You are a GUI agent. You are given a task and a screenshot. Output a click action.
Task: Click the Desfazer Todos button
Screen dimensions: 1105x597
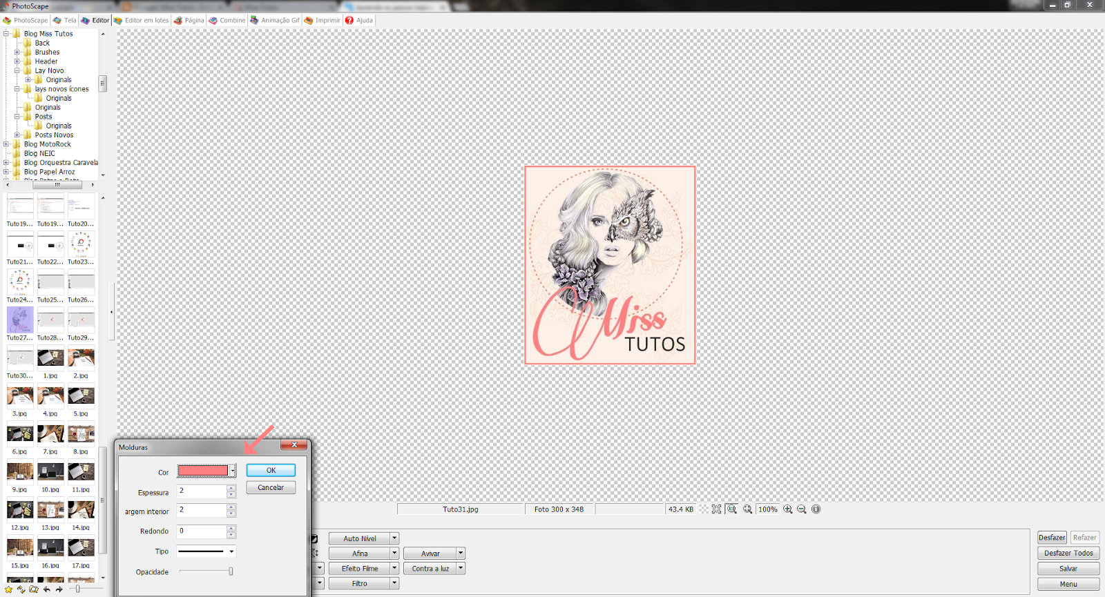click(1068, 553)
